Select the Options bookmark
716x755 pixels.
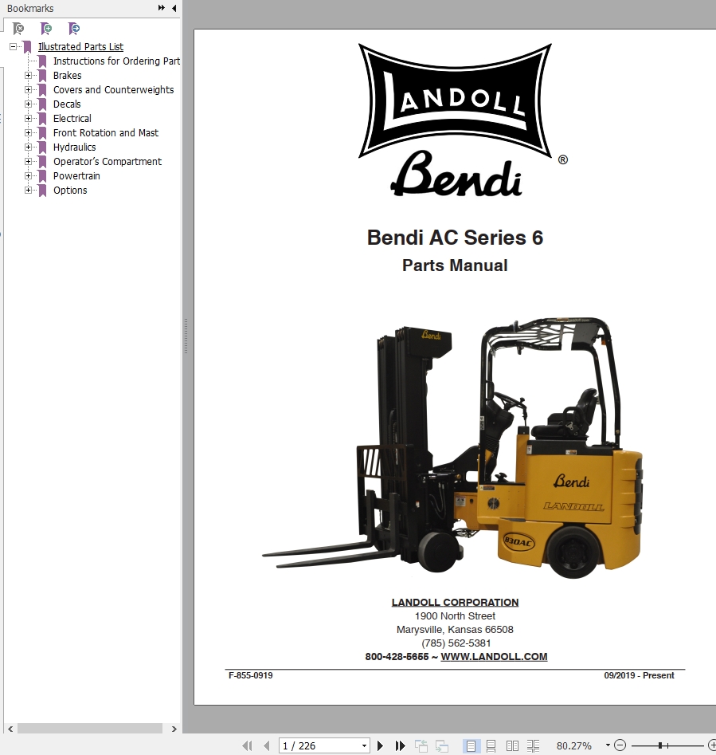[x=70, y=191]
